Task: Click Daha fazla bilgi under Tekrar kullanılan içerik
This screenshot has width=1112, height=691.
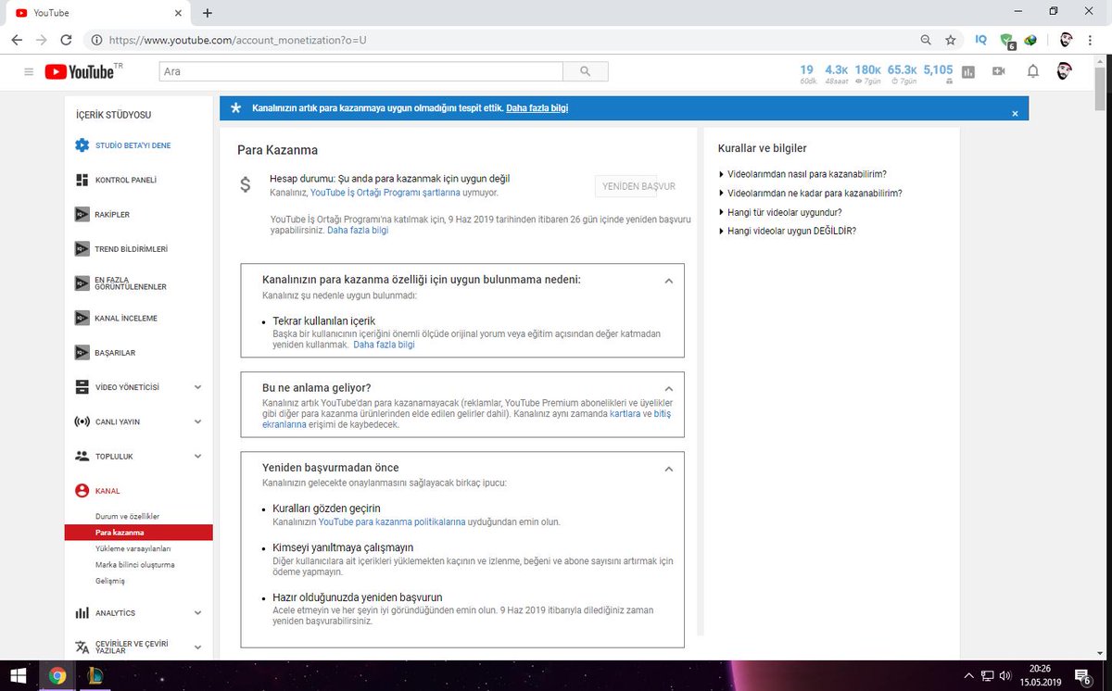Action: [x=384, y=345]
